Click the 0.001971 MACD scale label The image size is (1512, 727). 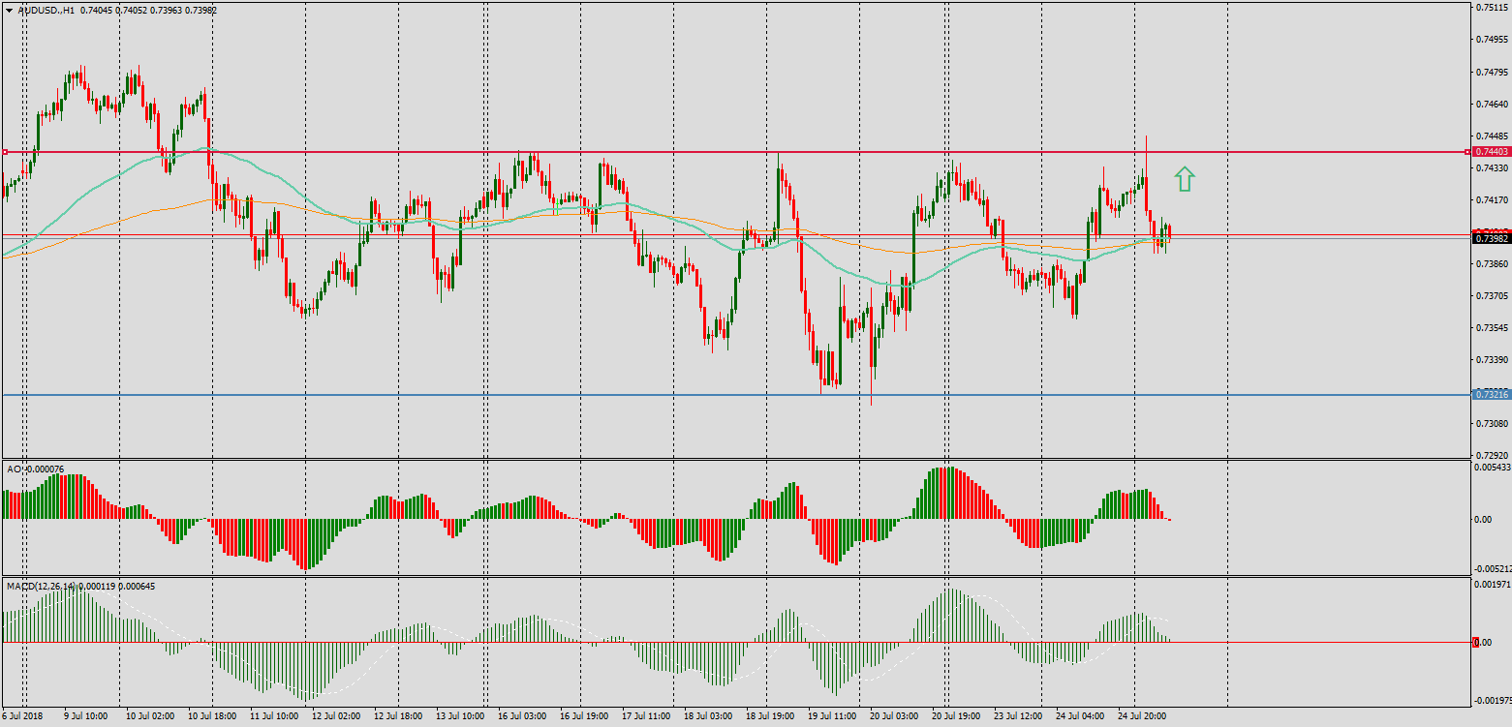pyautogui.click(x=1491, y=584)
